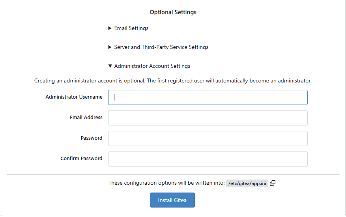The height and width of the screenshot is (217, 346).
Task: Collapse the Administrator Account Settings title
Action: [152, 66]
